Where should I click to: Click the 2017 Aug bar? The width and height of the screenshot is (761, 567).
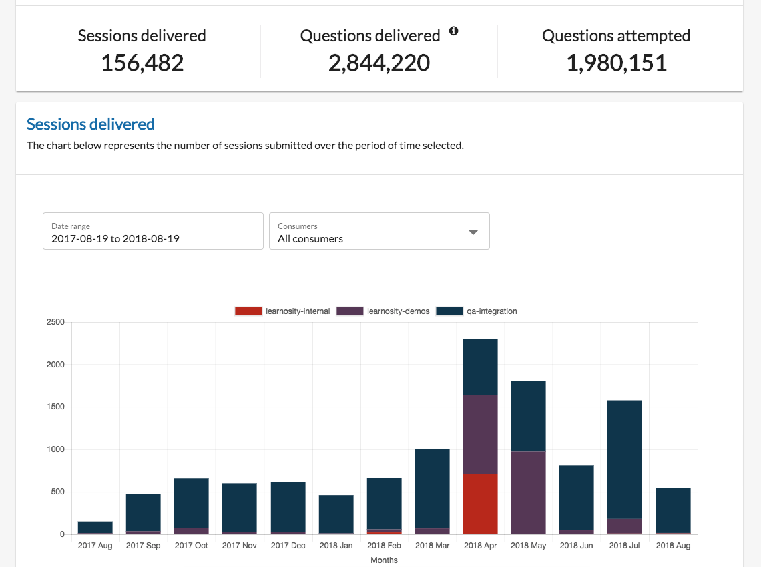pos(95,528)
